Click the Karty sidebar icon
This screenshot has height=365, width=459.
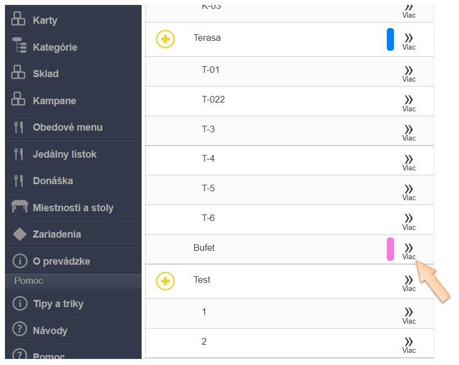click(19, 19)
